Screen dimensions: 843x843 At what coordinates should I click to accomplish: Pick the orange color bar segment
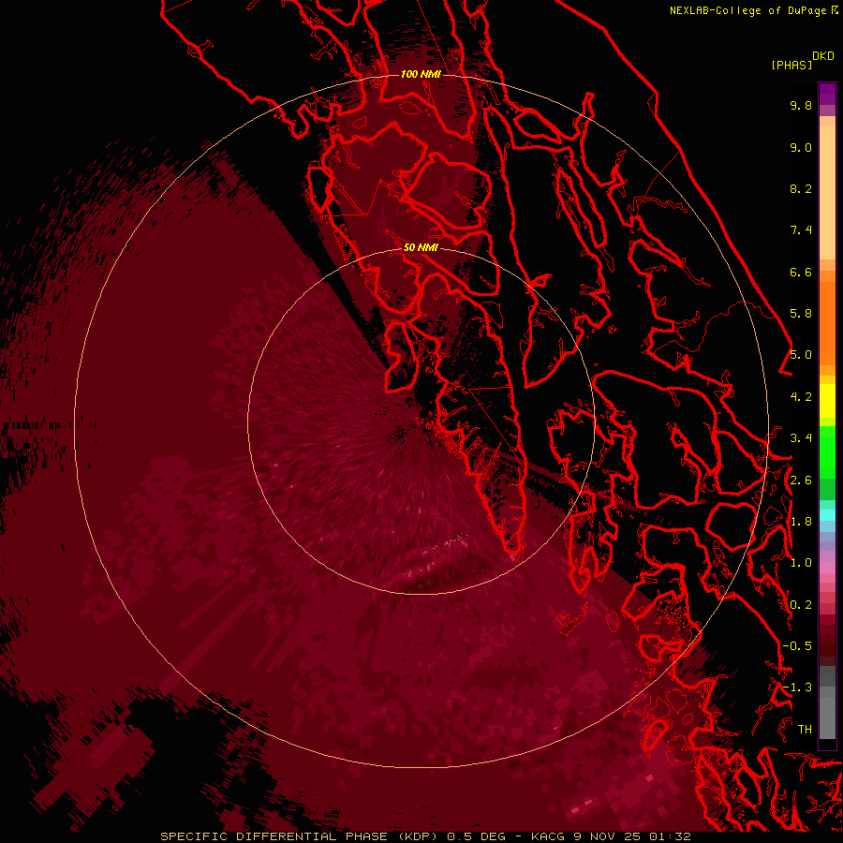[827, 323]
